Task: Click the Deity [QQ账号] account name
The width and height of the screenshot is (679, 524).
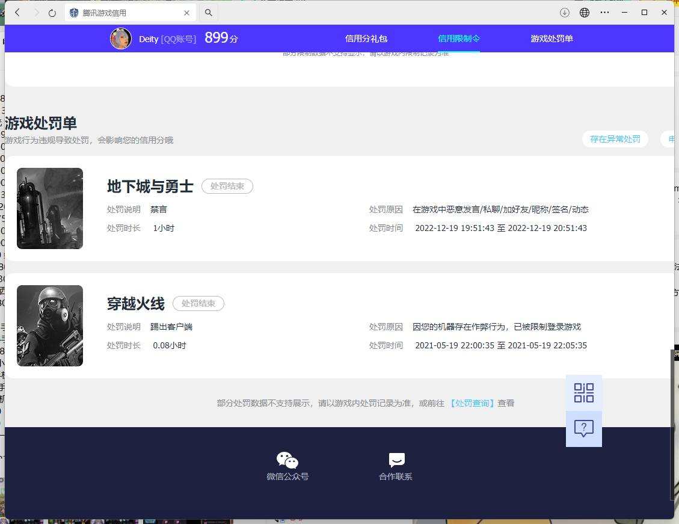Action: (167, 39)
